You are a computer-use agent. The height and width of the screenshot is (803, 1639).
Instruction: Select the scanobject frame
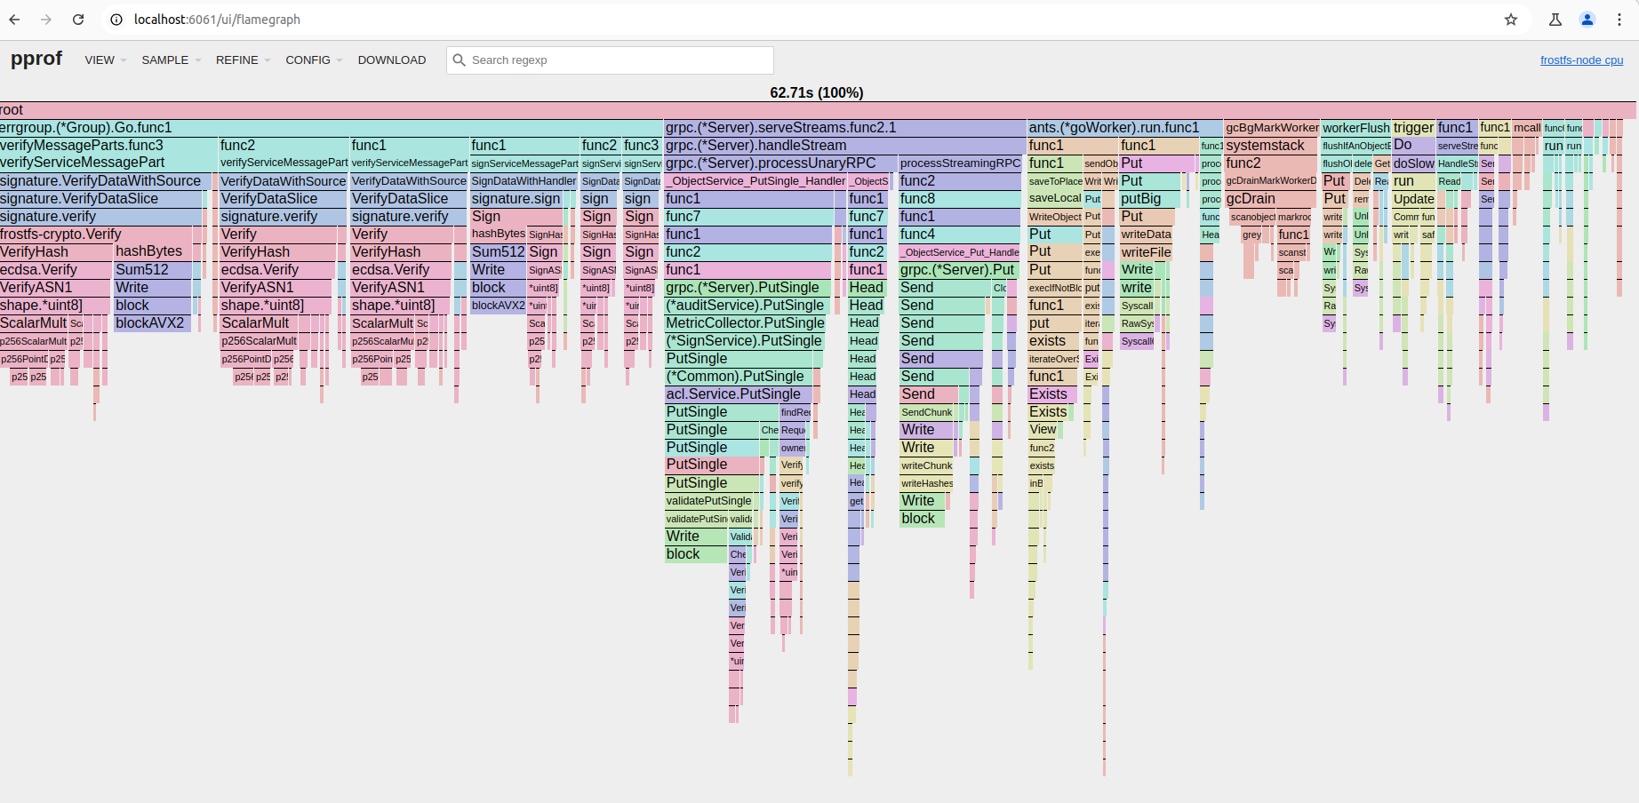tap(1251, 217)
